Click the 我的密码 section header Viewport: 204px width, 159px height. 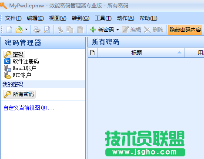(x=43, y=84)
